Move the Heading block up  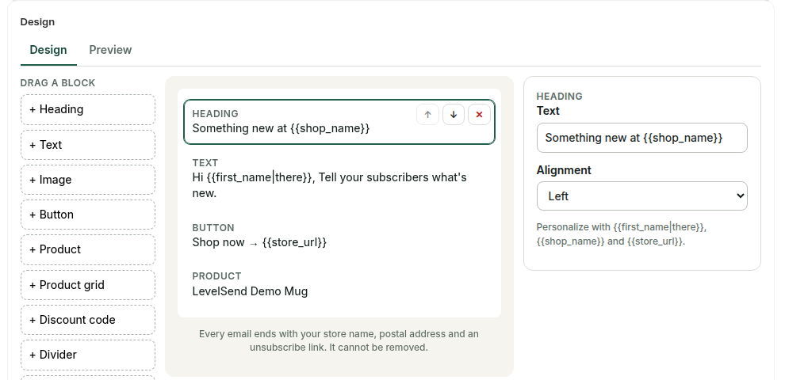pyautogui.click(x=427, y=115)
